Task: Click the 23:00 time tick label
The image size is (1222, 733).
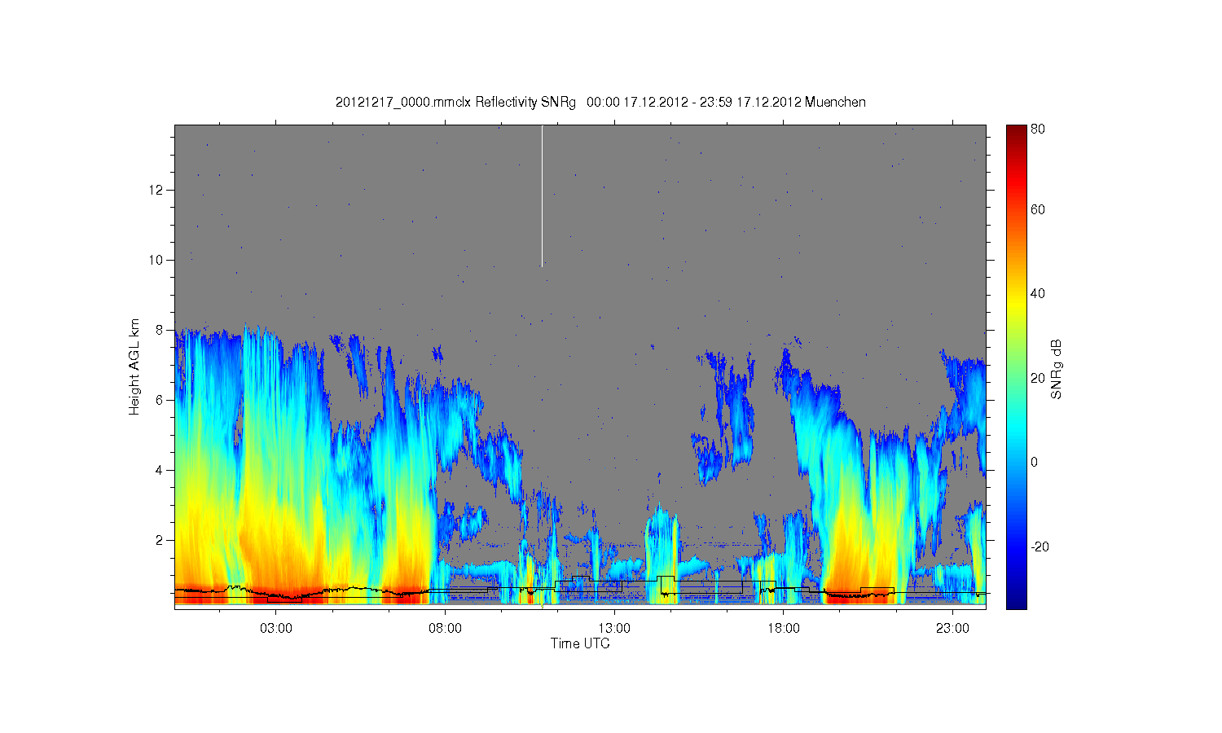Action: tap(952, 629)
